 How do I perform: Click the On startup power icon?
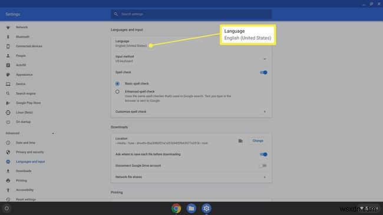click(8, 122)
